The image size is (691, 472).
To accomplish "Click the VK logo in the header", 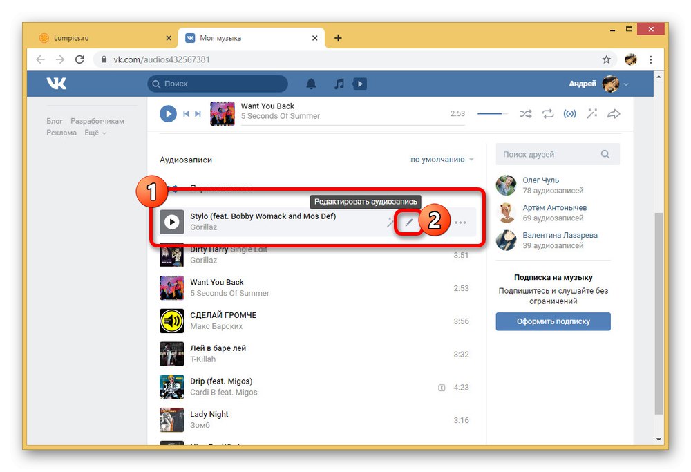I will pos(57,84).
